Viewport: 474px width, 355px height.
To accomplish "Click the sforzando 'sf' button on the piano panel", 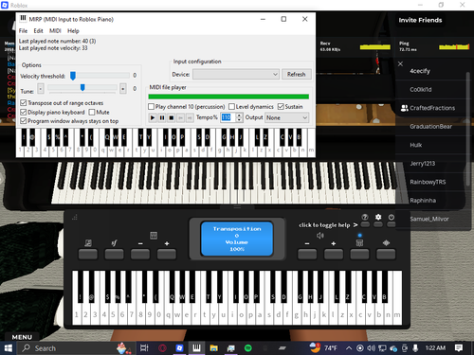I will pos(114,254).
